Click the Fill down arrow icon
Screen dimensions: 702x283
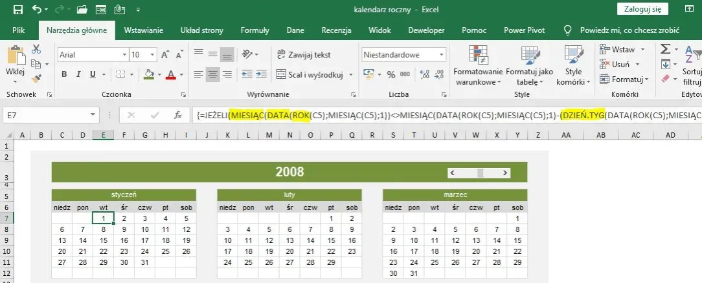coord(666,64)
